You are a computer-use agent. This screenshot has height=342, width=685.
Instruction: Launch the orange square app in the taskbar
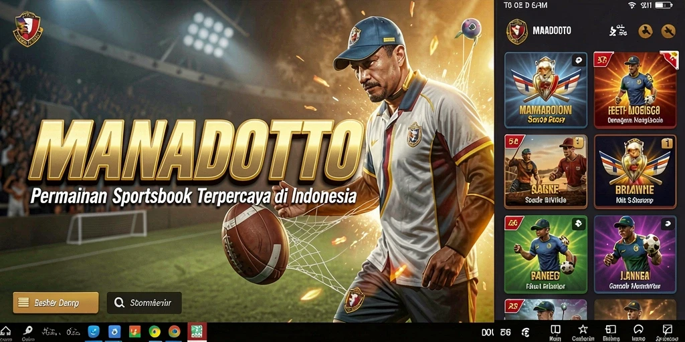coord(134,331)
